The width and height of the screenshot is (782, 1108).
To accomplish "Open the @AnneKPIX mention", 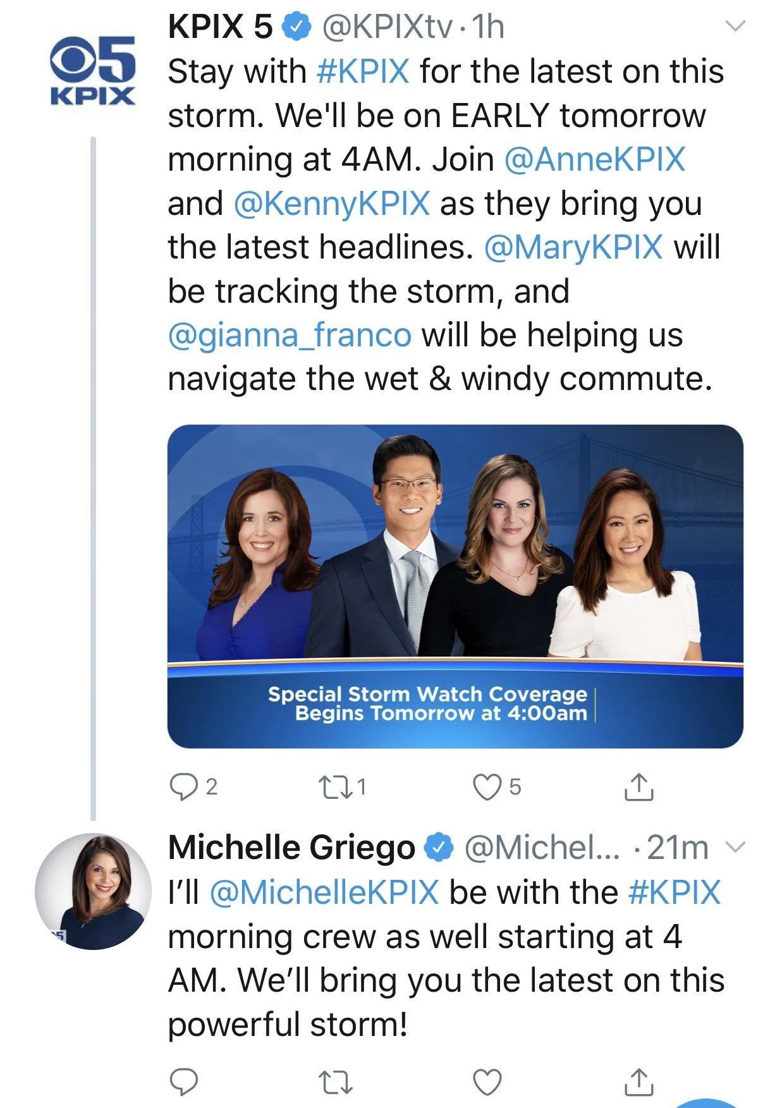I will tap(594, 159).
